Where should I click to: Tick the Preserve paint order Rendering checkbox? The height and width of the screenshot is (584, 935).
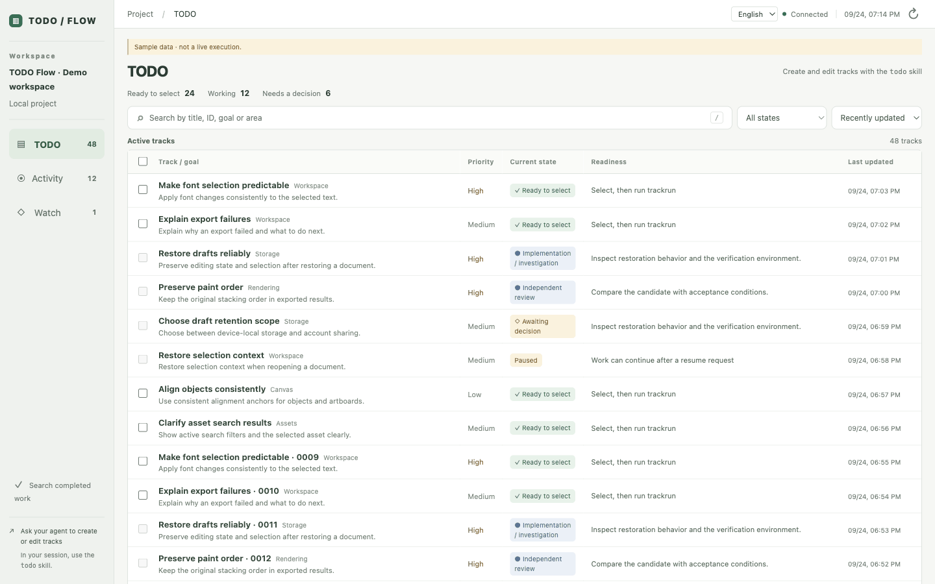(143, 291)
